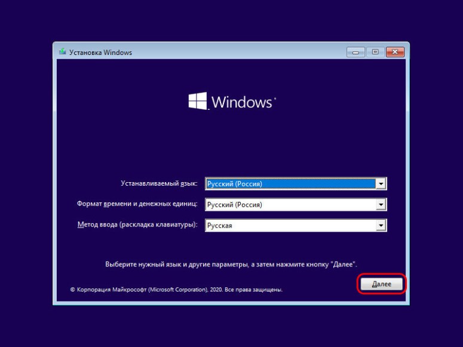Minimize the Установка Windows window
Image resolution: width=463 pixels, height=347 pixels.
[356, 52]
